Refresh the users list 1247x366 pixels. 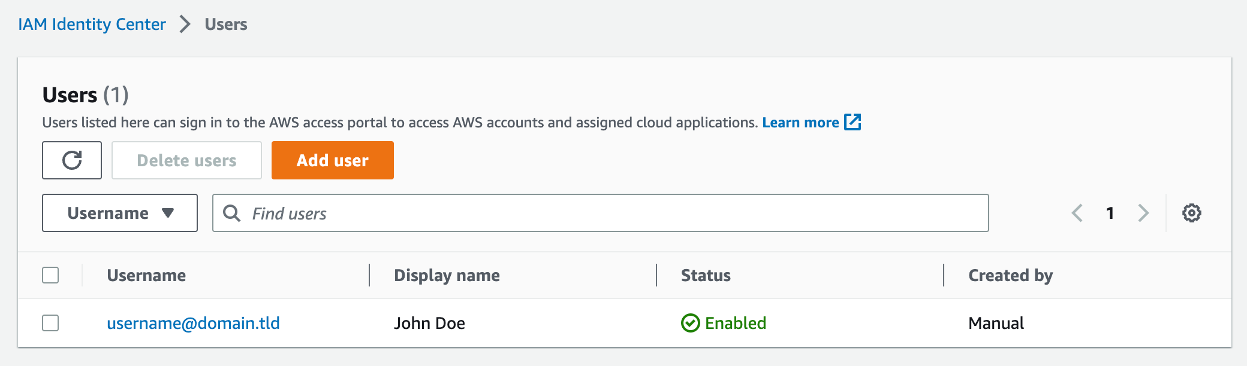tap(72, 160)
